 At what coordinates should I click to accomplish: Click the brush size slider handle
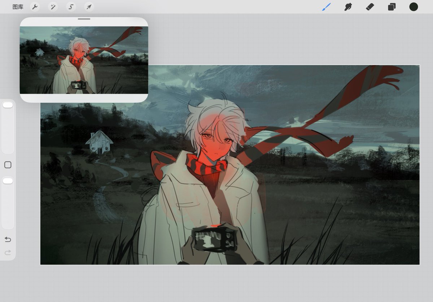coord(8,105)
